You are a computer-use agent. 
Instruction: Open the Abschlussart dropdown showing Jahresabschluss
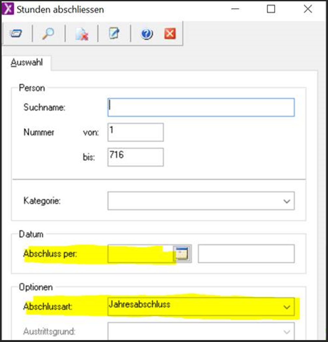click(x=286, y=307)
